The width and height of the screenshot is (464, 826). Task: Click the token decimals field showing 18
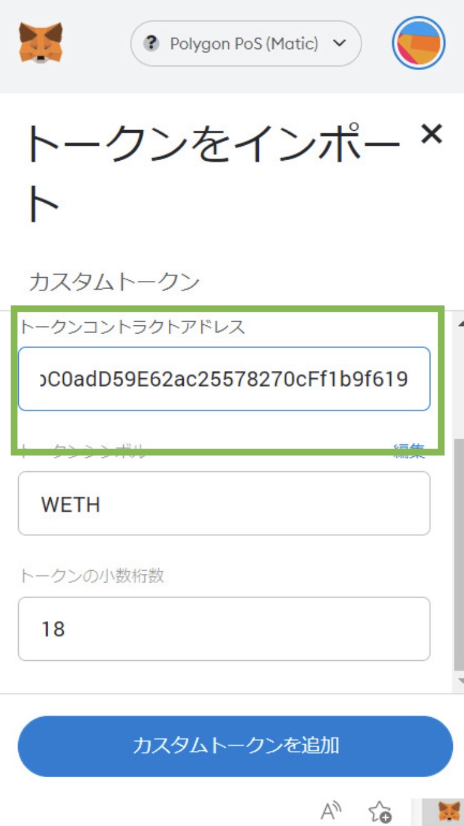[x=224, y=629]
